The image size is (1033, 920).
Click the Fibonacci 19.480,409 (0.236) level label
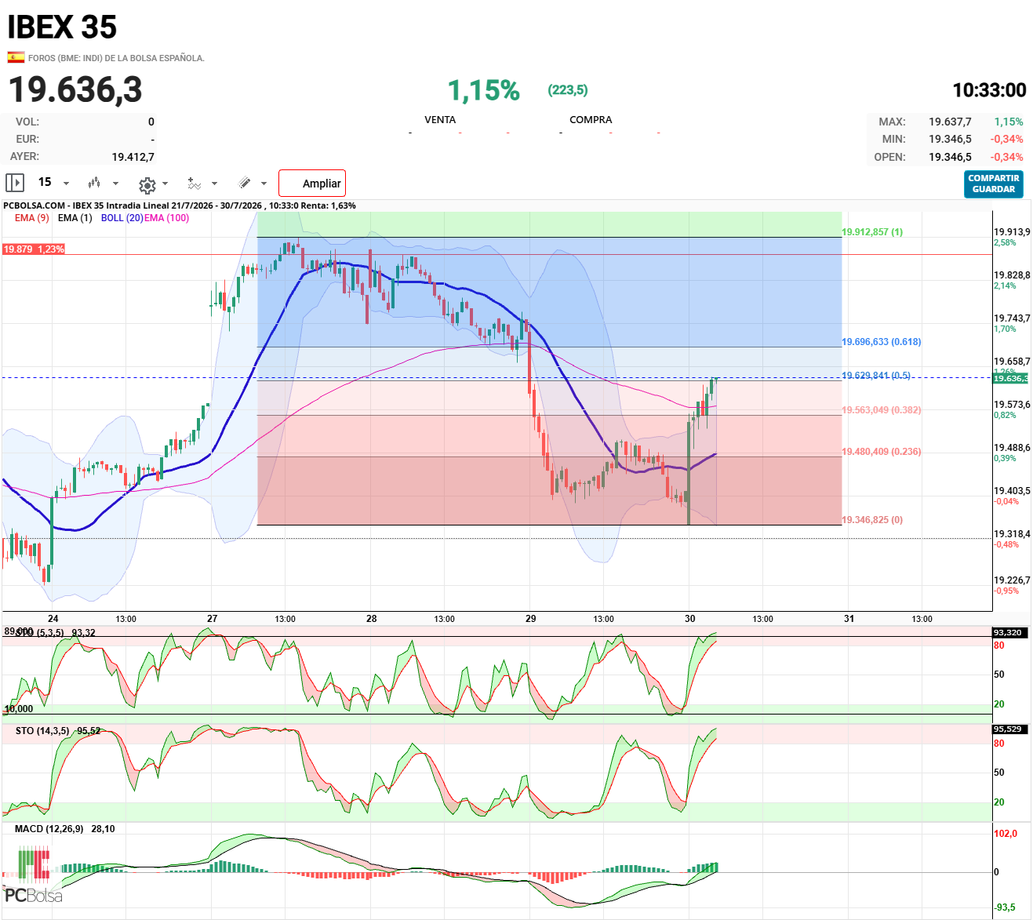882,452
